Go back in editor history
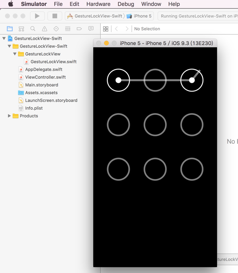Screen dimensions: 238x273 pyautogui.click(x=117, y=29)
